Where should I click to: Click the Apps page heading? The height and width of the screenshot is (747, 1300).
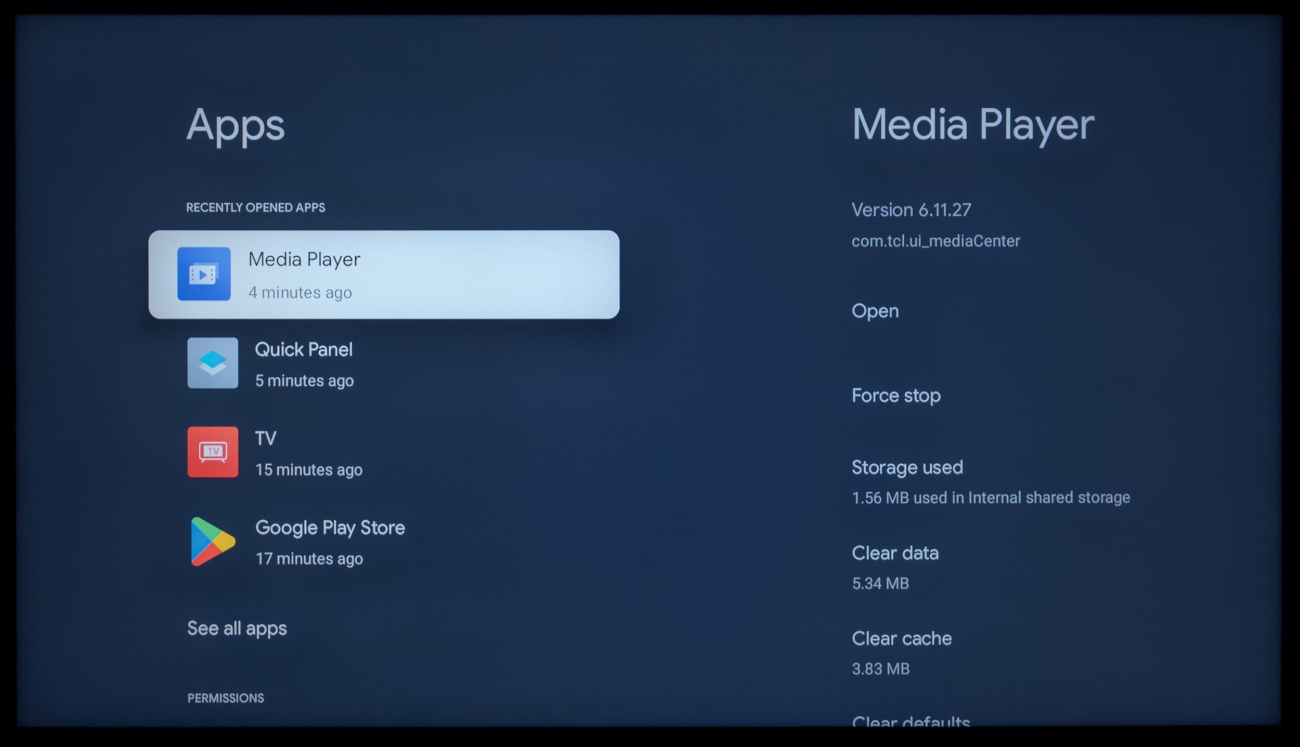point(236,125)
